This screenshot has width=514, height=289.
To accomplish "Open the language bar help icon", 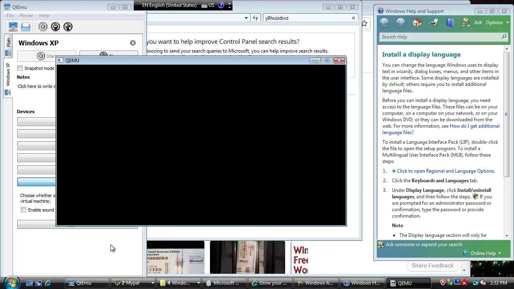I will 221,5.
